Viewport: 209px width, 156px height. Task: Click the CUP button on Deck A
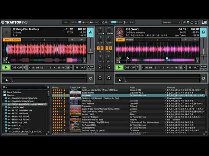tap(20, 68)
